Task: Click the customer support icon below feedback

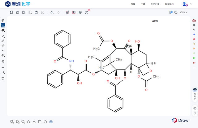Action: click(x=195, y=113)
